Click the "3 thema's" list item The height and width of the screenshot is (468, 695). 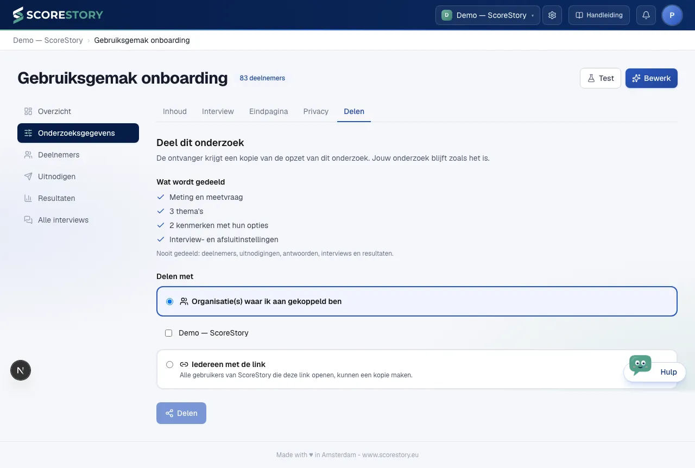pyautogui.click(x=186, y=211)
